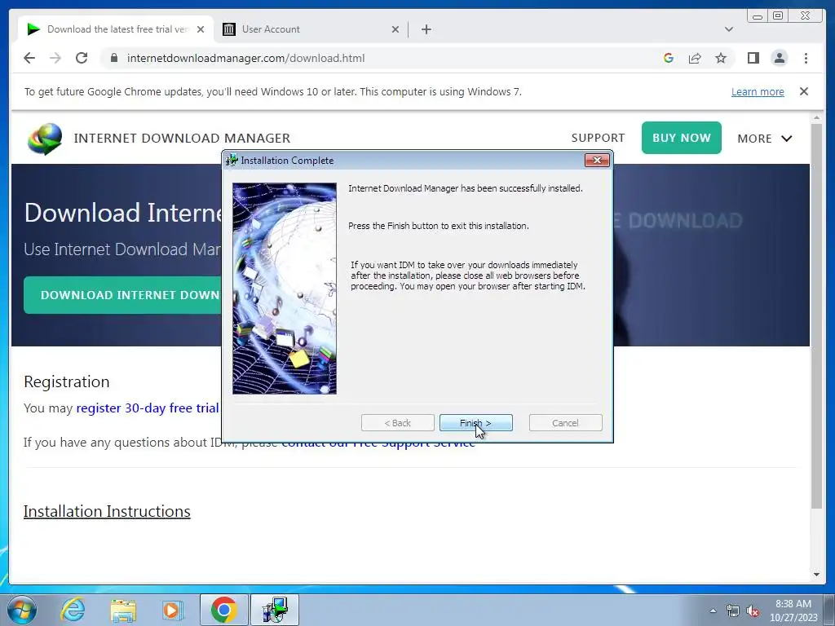This screenshot has height=626, width=835.
Task: Click the scrollbar down arrow
Action: (816, 575)
